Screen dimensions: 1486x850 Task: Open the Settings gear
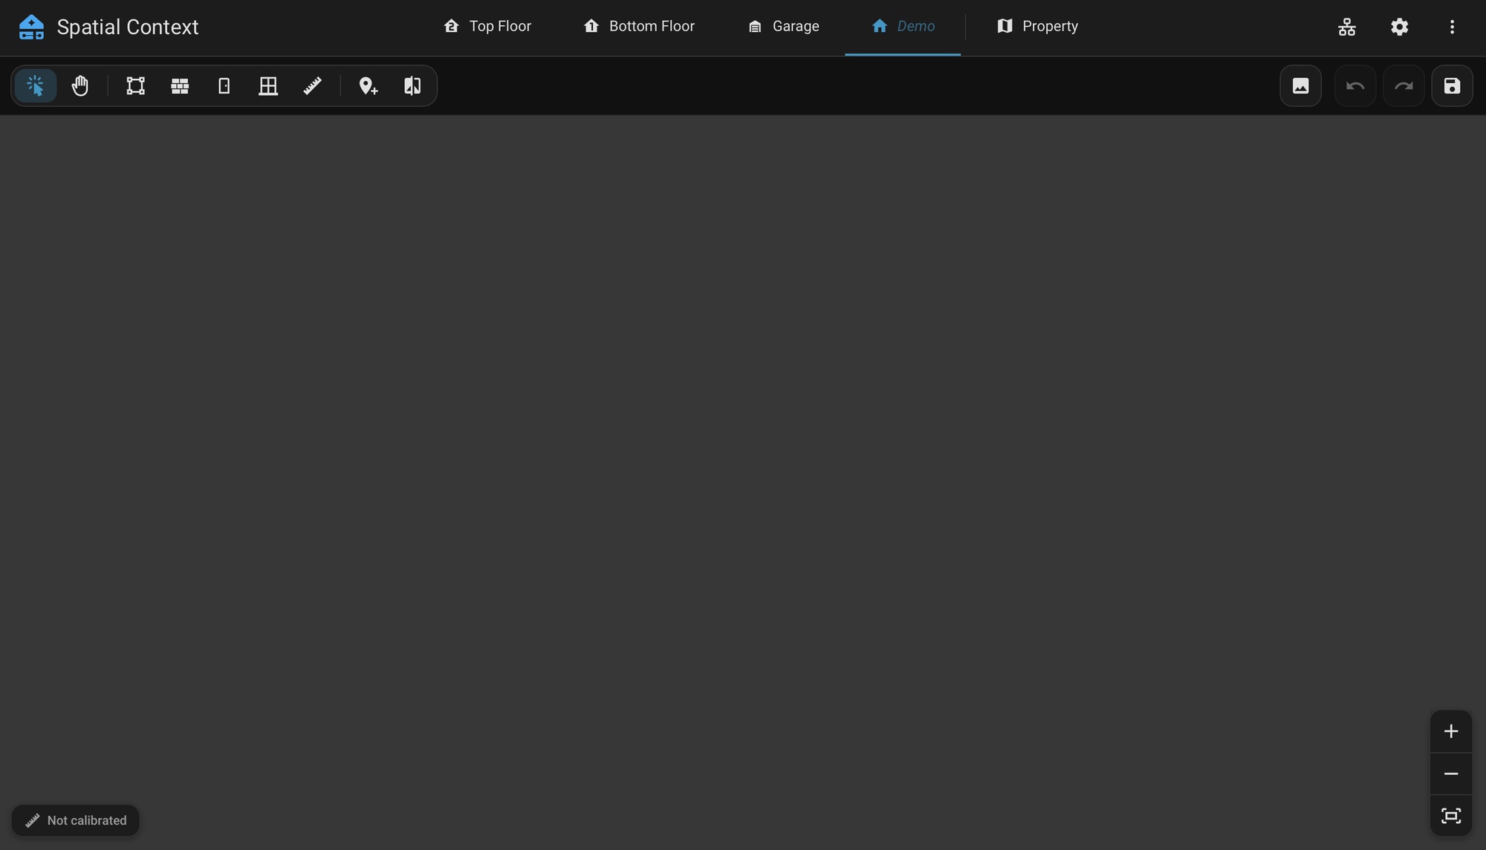[x=1400, y=27]
